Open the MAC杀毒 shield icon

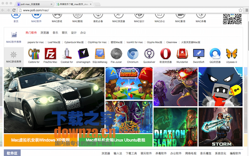click(x=201, y=16)
